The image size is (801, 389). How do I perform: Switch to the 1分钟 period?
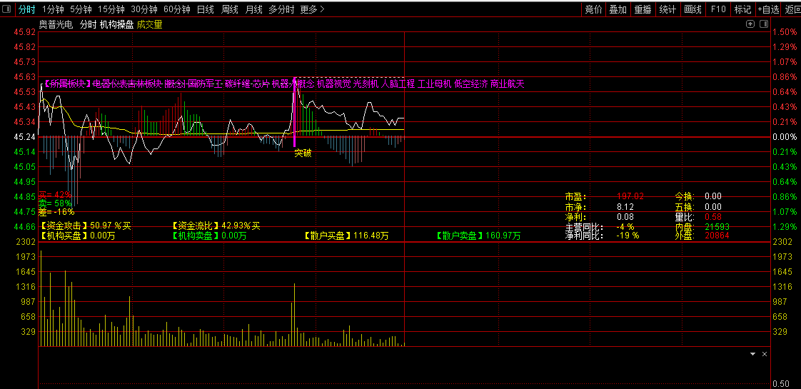(53, 9)
